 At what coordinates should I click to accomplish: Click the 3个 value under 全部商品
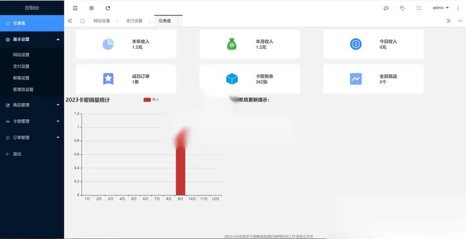pyautogui.click(x=383, y=82)
